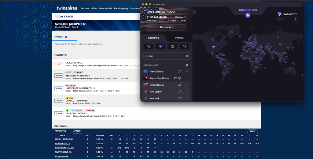Click the map zoom level slider
This screenshot has width=313, height=159.
tap(287, 19)
